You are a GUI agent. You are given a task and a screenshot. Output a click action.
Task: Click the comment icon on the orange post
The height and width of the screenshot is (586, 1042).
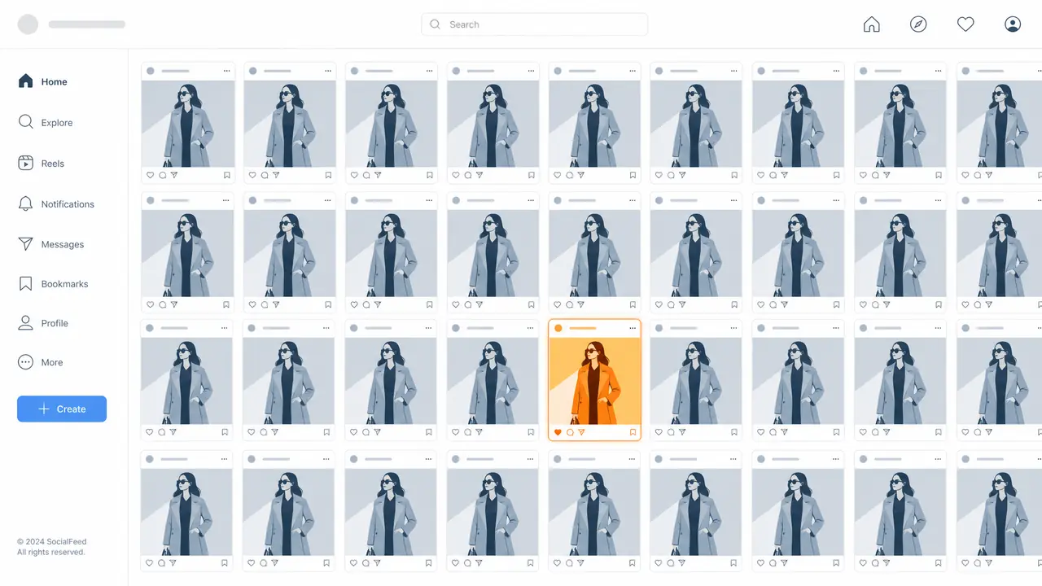(x=570, y=432)
